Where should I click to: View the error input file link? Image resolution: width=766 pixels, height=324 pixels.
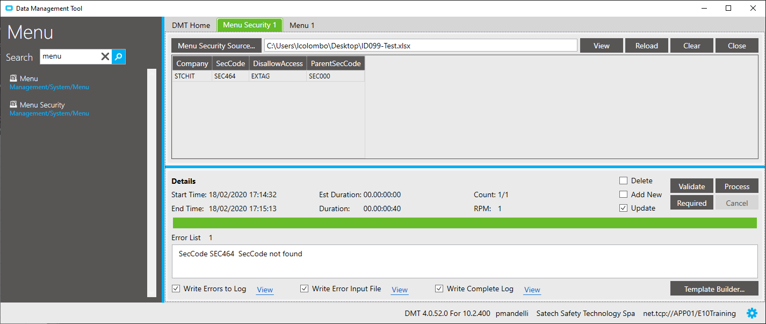400,290
